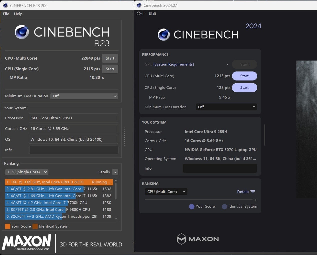
Task: Open the File menu in Cinebench R23
Action: pyautogui.click(x=6, y=14)
